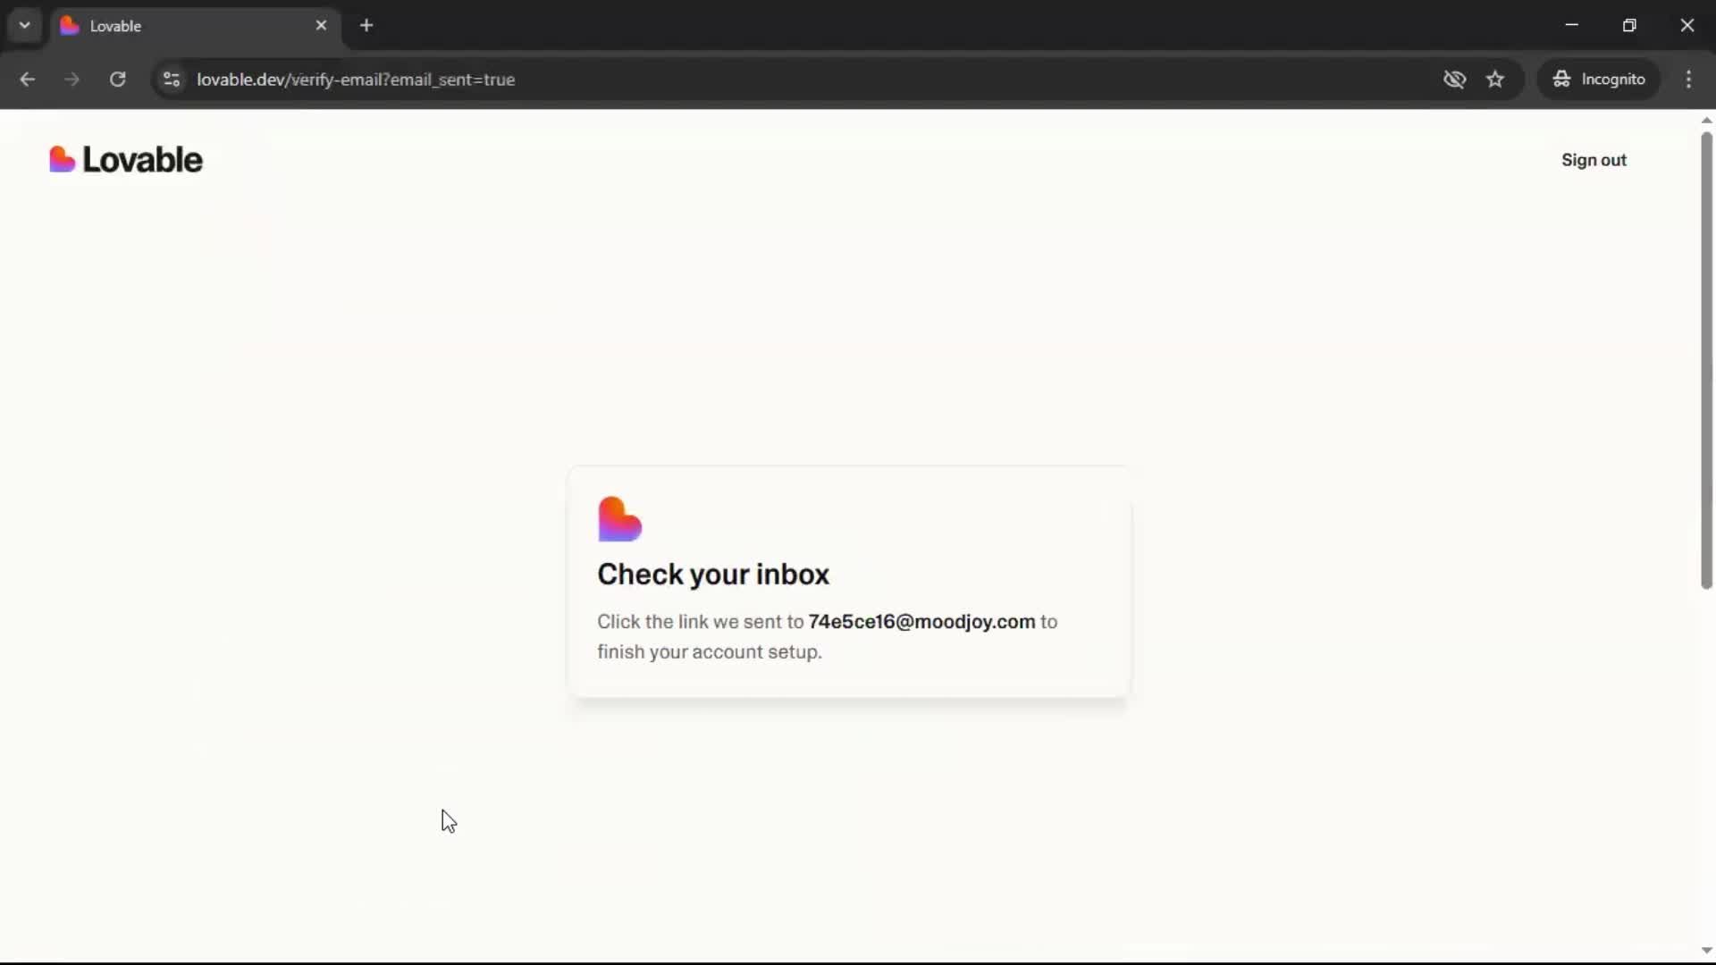Screen dimensions: 1716x965
Task: Click the forward navigation arrow
Action: (71, 80)
